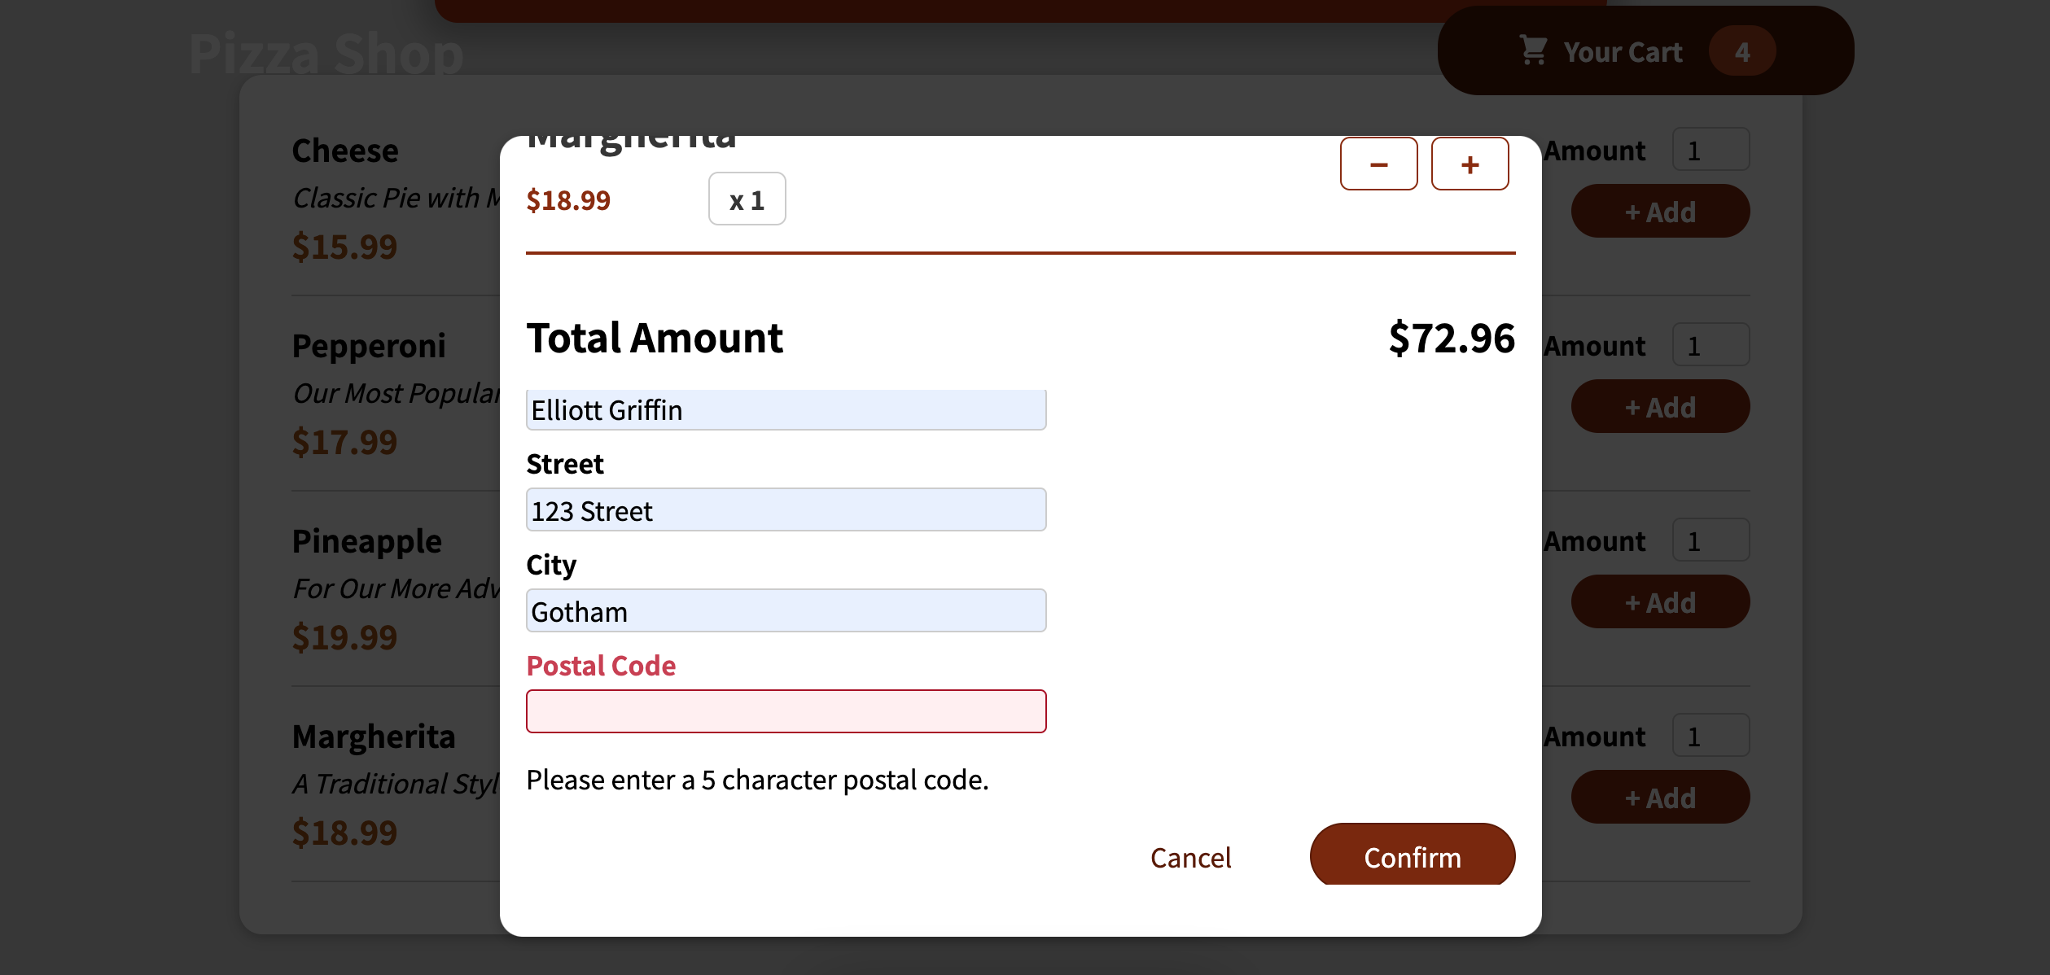The height and width of the screenshot is (975, 2050).
Task: Click the Add button next to Pepperoni
Action: click(x=1660, y=406)
